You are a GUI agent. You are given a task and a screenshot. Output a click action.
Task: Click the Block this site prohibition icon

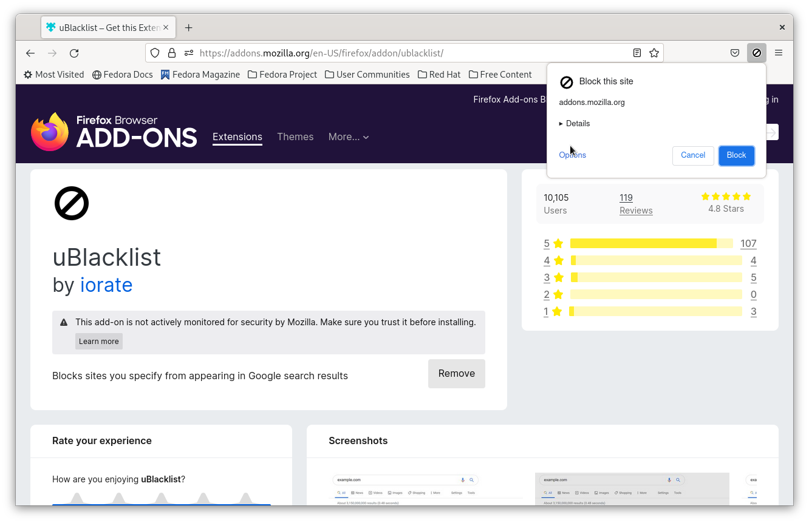click(566, 82)
